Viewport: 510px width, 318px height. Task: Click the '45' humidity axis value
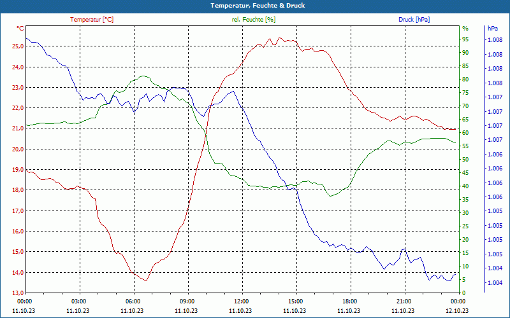465,173
